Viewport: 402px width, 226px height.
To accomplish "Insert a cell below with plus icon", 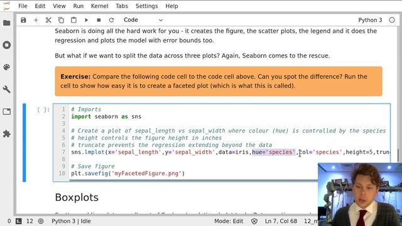I will (x=36, y=20).
